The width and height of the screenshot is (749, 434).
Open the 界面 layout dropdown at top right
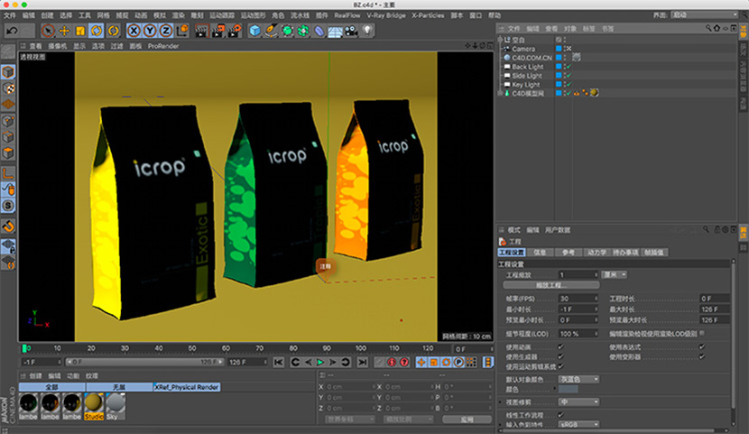pos(705,15)
